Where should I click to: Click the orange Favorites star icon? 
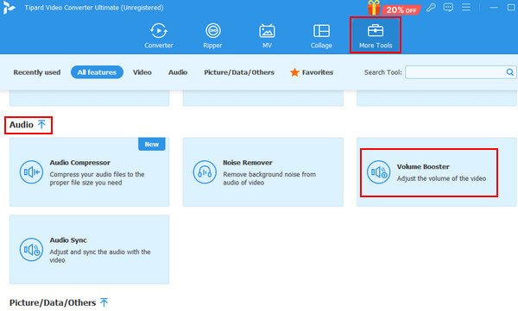[x=294, y=72]
